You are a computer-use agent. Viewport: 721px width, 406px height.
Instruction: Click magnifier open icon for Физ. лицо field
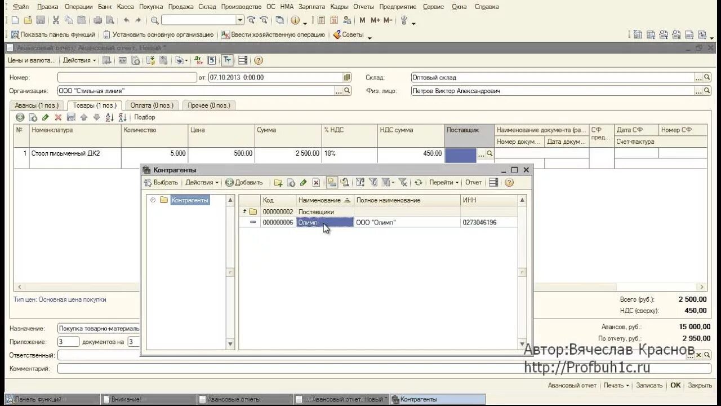coord(707,91)
